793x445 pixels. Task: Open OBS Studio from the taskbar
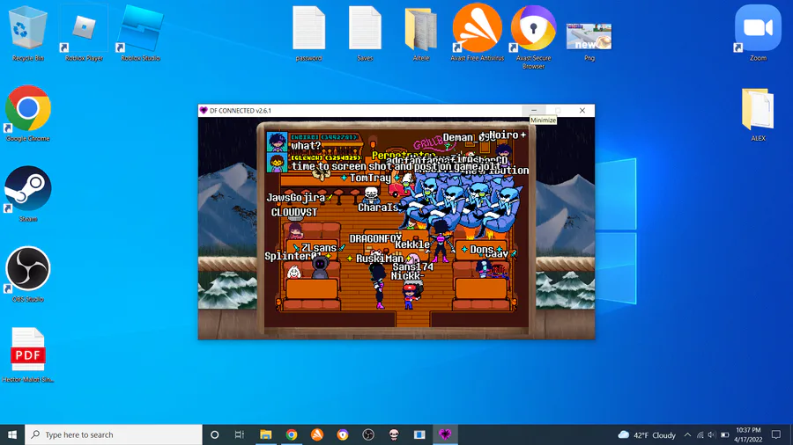[368, 434]
